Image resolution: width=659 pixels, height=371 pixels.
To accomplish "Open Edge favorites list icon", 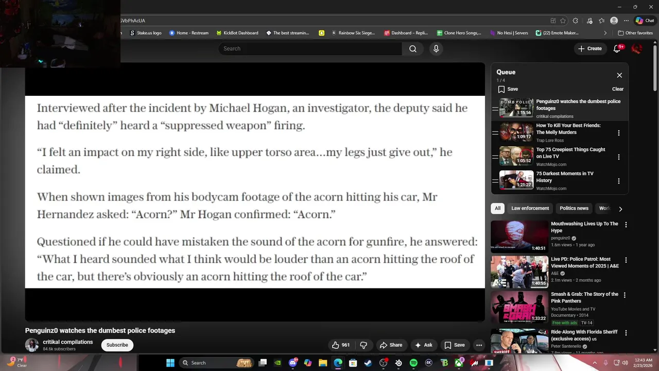I will 601,21.
